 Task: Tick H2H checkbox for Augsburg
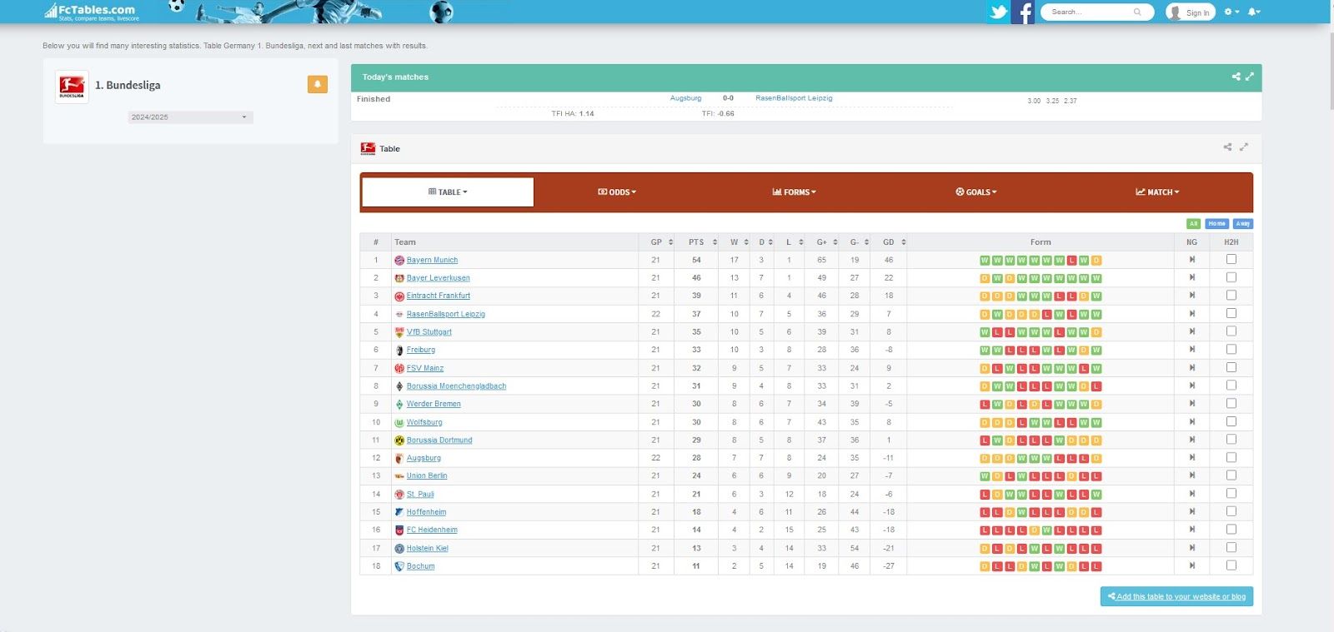tap(1231, 457)
